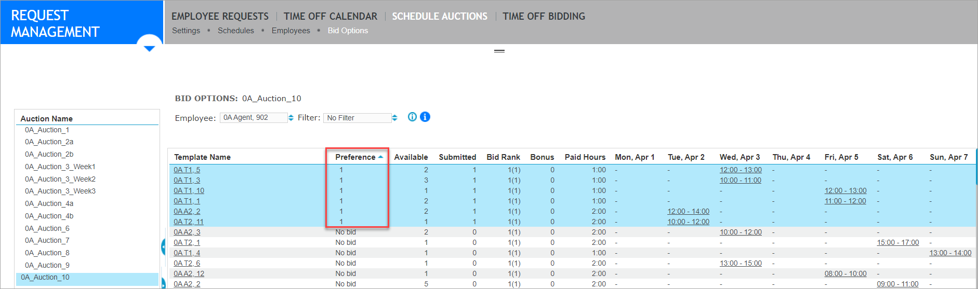Select the Bid Options sub-tab
This screenshot has height=289, width=978.
[348, 31]
